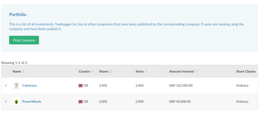Expand the Calmtrees row chevron
Viewport: 261px width, 113px height.
click(6, 85)
